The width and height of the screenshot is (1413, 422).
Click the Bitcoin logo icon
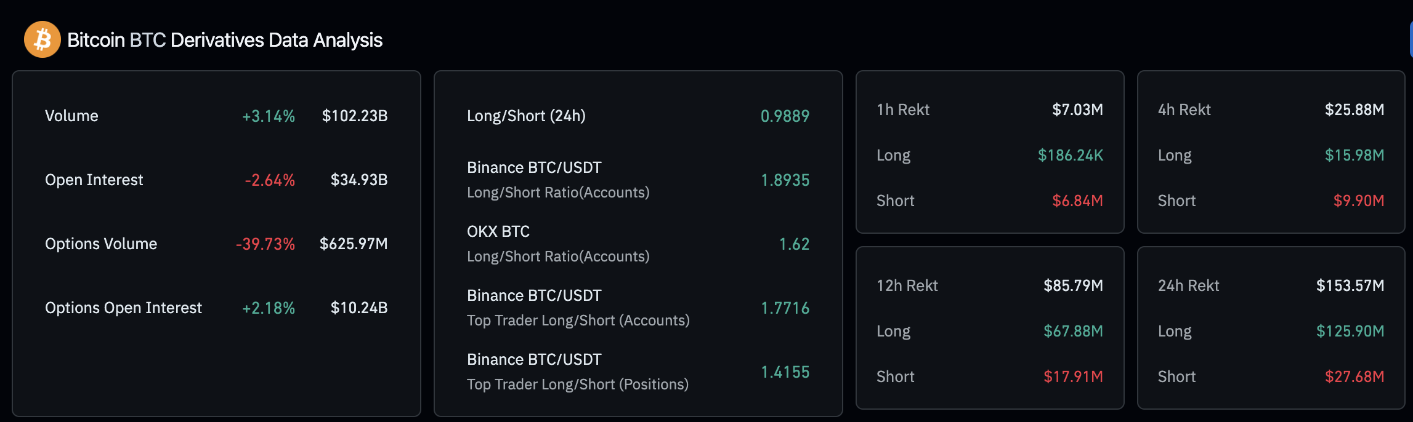[41, 40]
